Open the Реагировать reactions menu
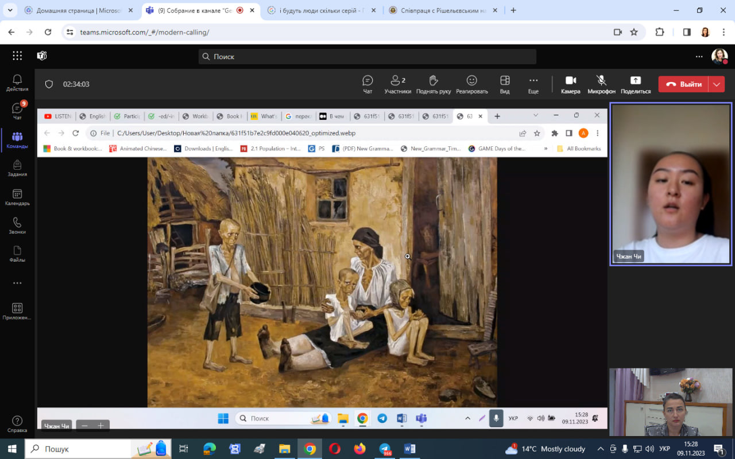Viewport: 735px width, 459px height. [471, 84]
